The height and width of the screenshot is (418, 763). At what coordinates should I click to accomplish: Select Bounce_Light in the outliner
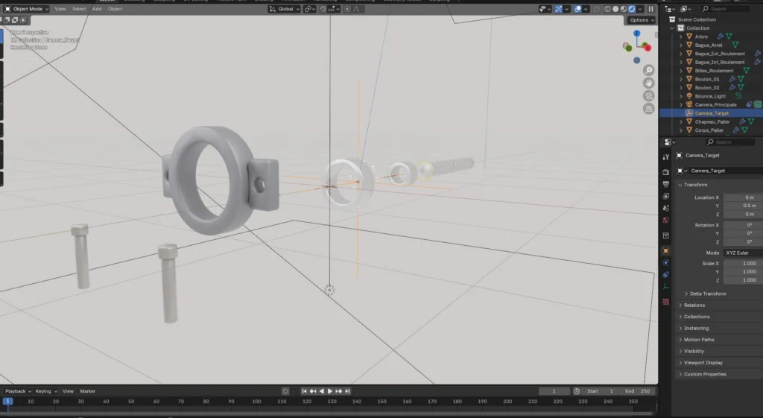coord(709,96)
